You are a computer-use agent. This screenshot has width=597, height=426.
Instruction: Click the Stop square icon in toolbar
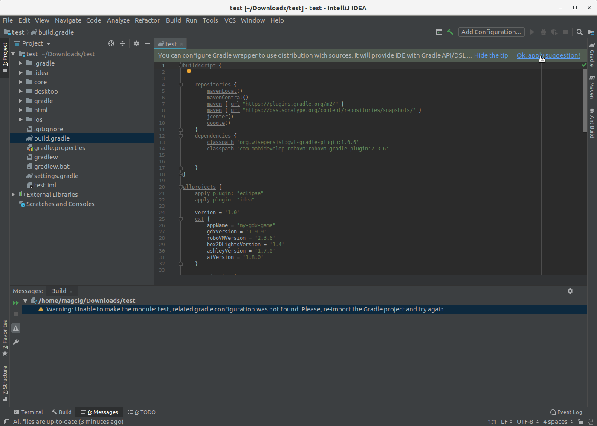click(x=565, y=32)
